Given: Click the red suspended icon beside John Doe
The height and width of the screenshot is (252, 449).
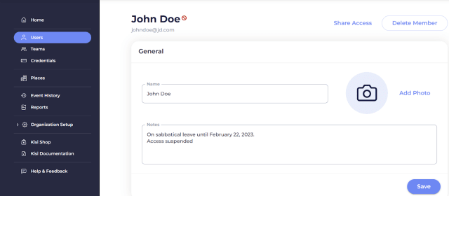Looking at the screenshot, I should 184,18.
